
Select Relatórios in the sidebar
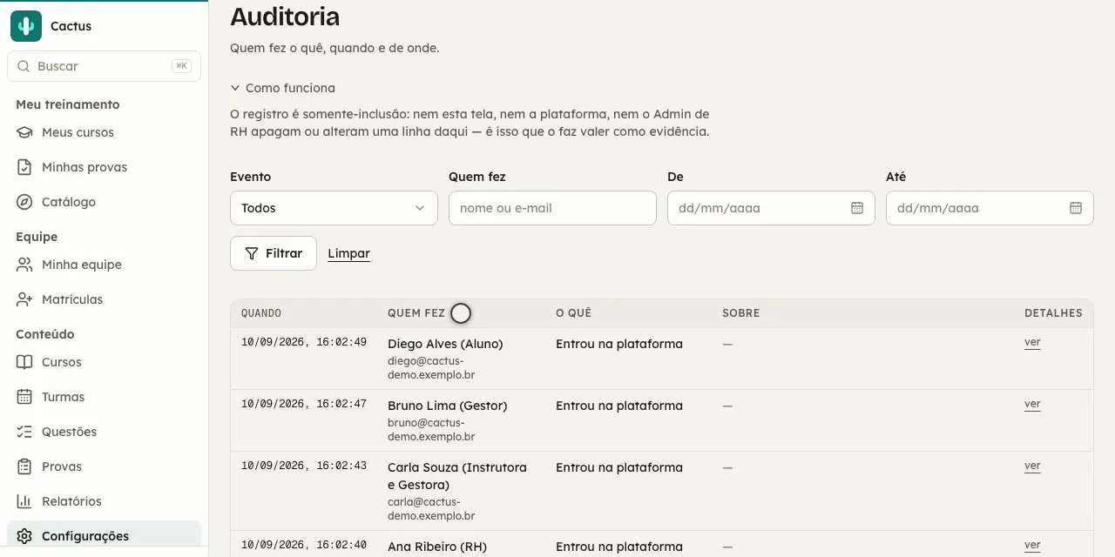coord(104,501)
